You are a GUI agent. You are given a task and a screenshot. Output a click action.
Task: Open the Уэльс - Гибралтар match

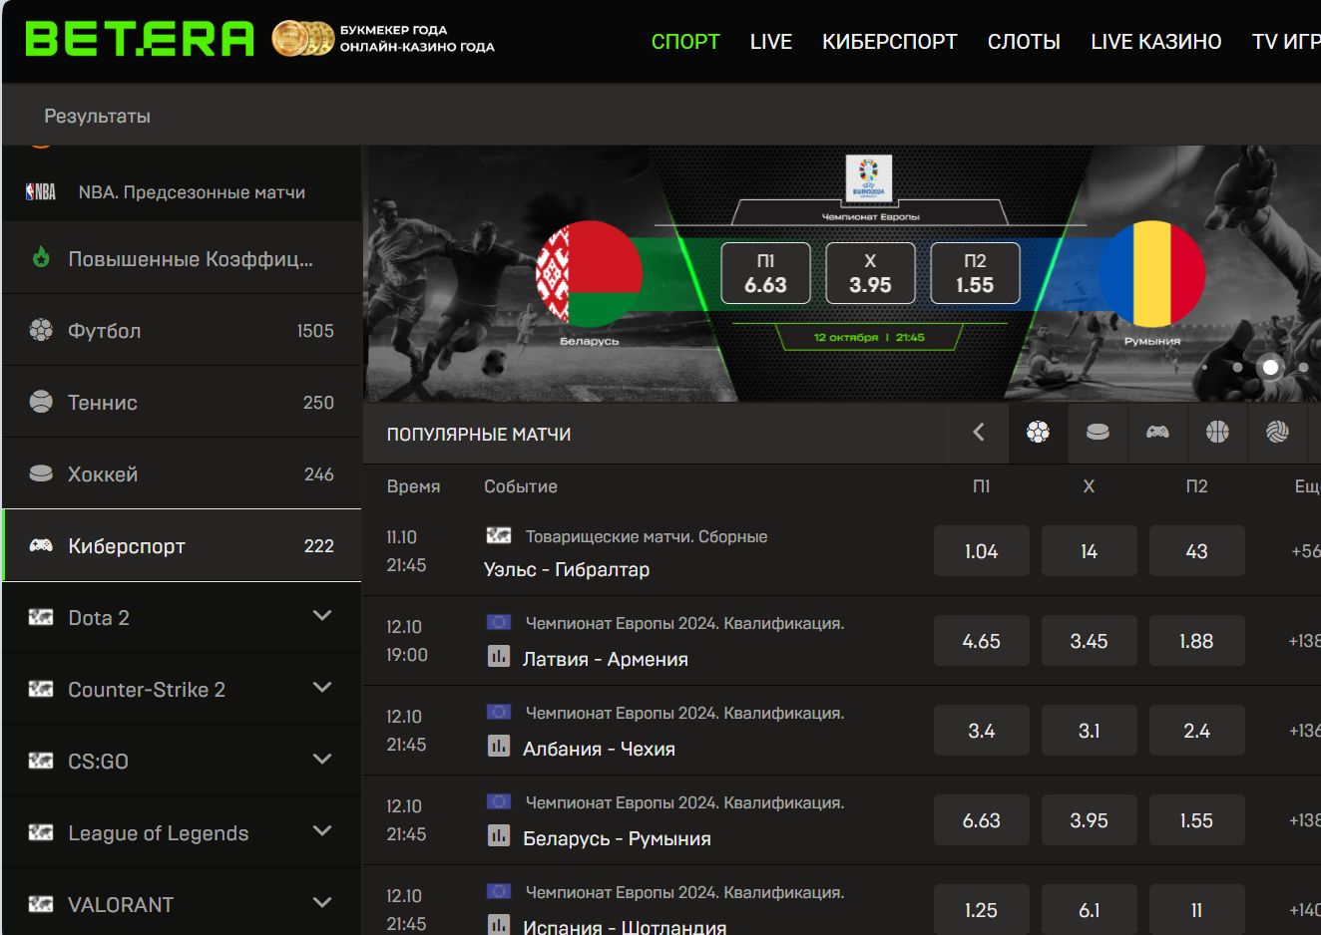[567, 570]
